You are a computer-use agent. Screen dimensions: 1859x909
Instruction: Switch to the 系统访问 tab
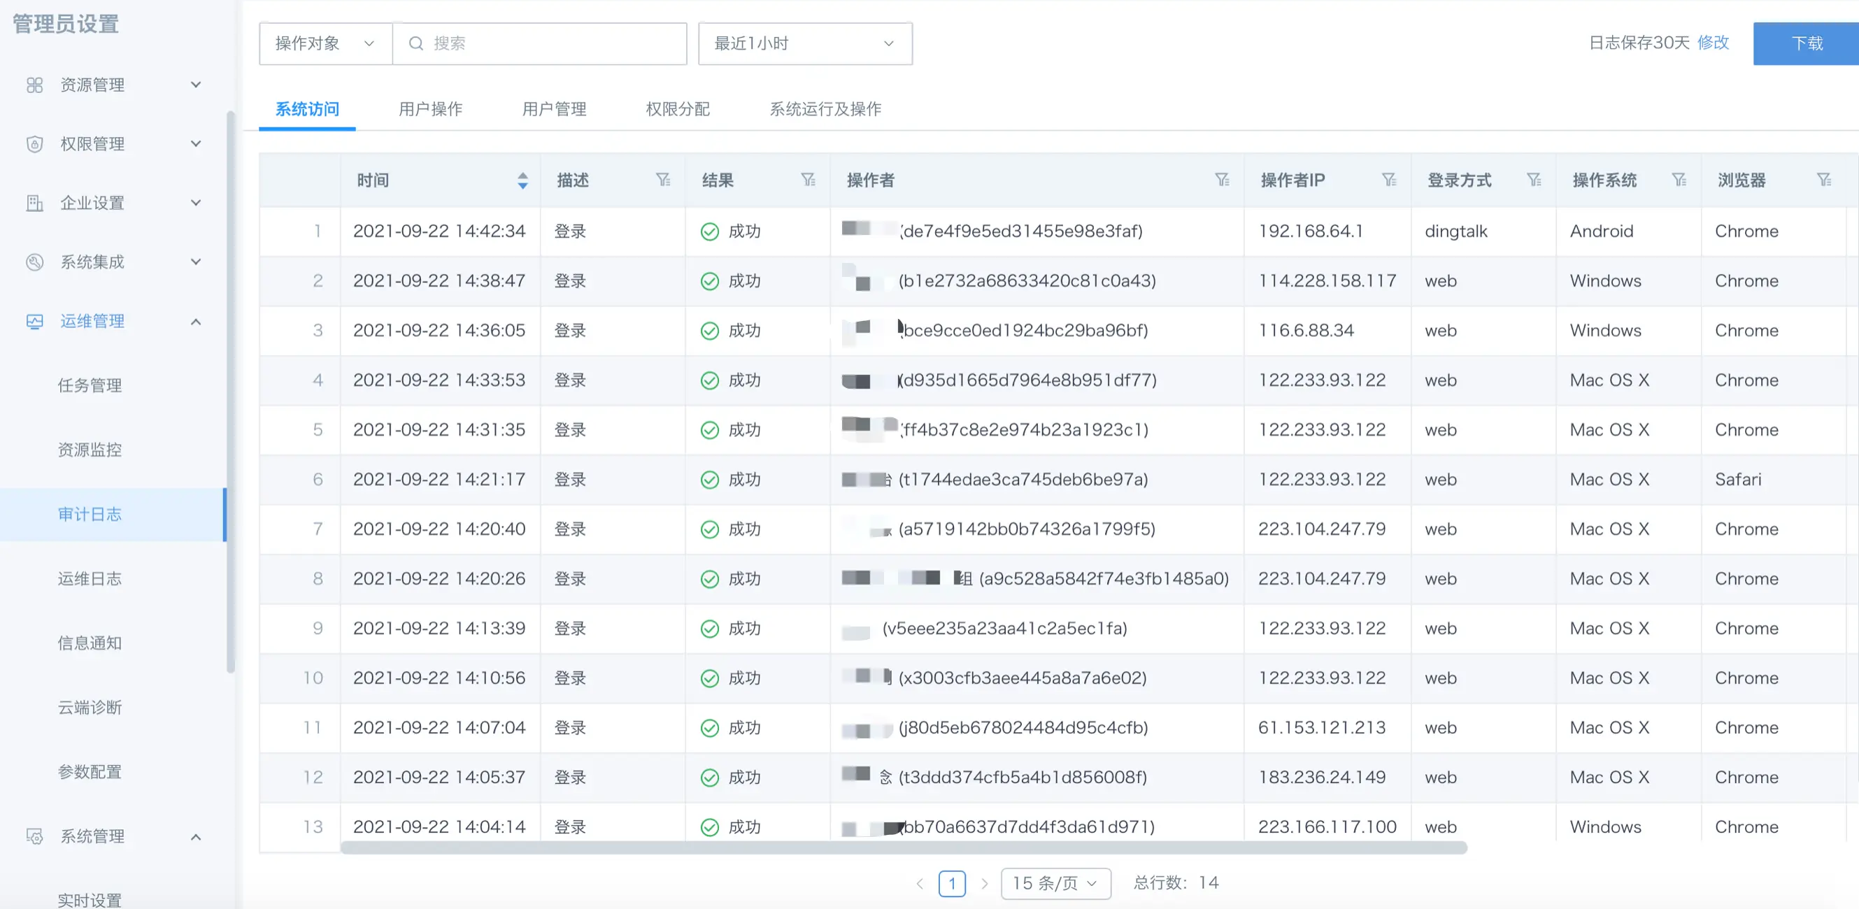[x=308, y=109]
